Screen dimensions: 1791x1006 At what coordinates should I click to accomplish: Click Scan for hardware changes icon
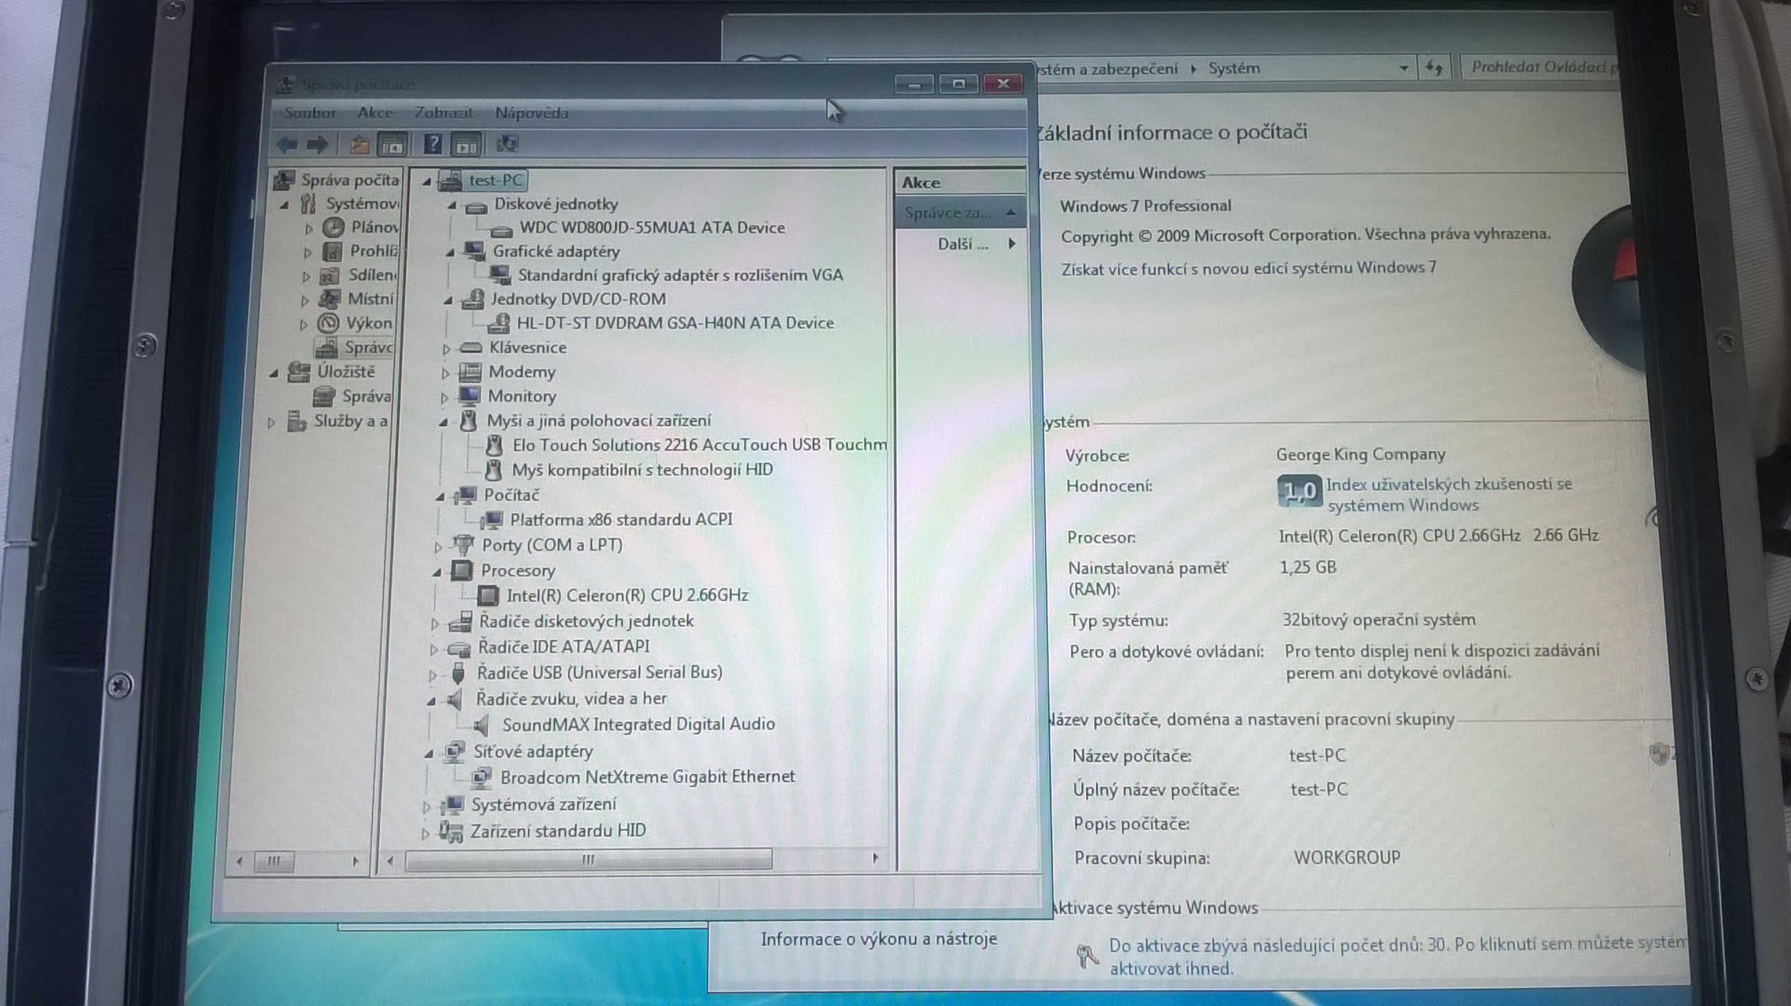pos(508,144)
